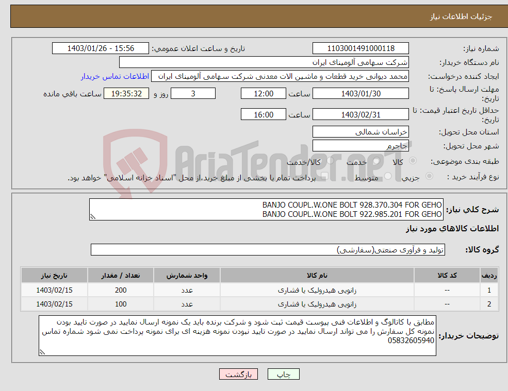Click the quantity cell 100
This screenshot has width=508, height=391.
pyautogui.click(x=121, y=304)
